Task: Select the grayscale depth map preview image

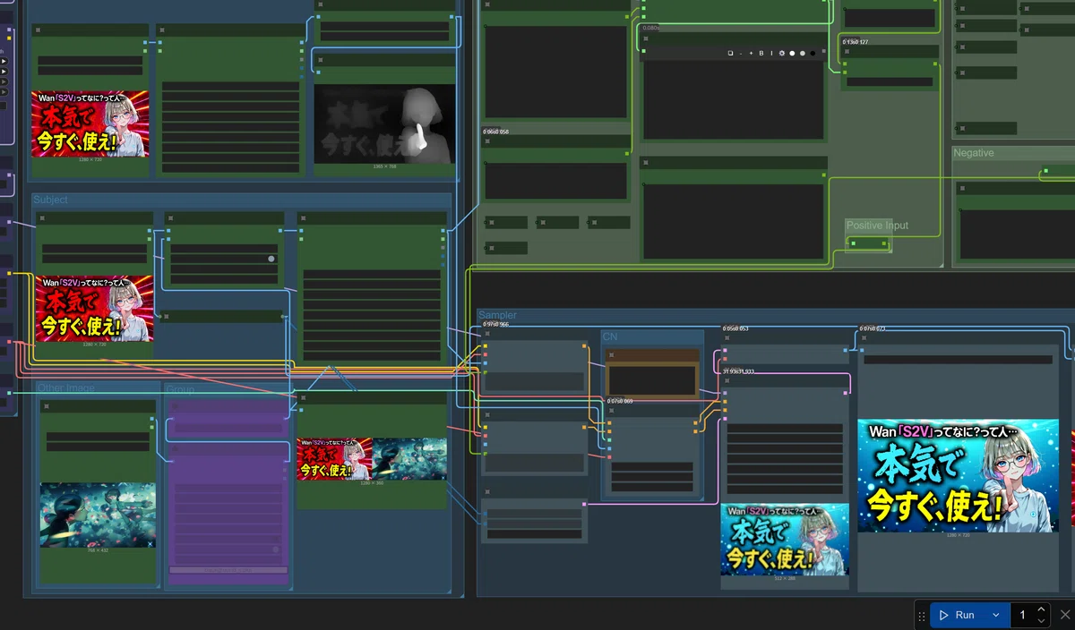Action: point(384,123)
